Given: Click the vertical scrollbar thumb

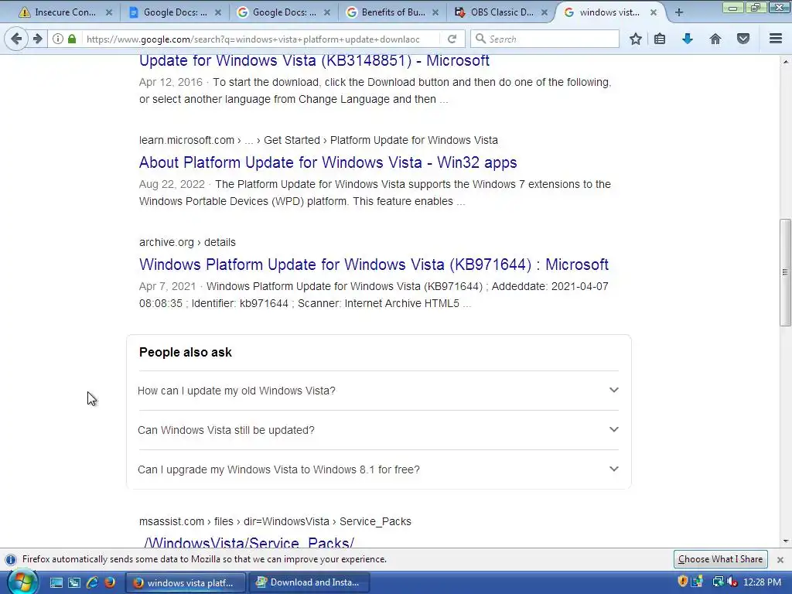Looking at the screenshot, I should pos(785,272).
